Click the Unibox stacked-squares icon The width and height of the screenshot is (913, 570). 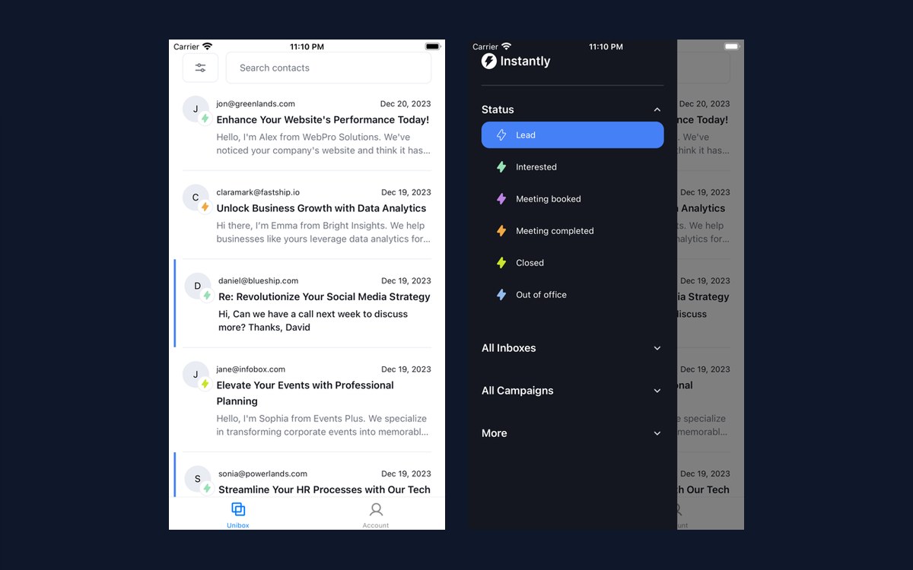tap(238, 509)
